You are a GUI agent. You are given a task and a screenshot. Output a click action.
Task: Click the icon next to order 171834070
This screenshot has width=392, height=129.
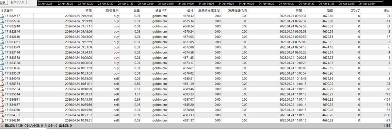2,110
